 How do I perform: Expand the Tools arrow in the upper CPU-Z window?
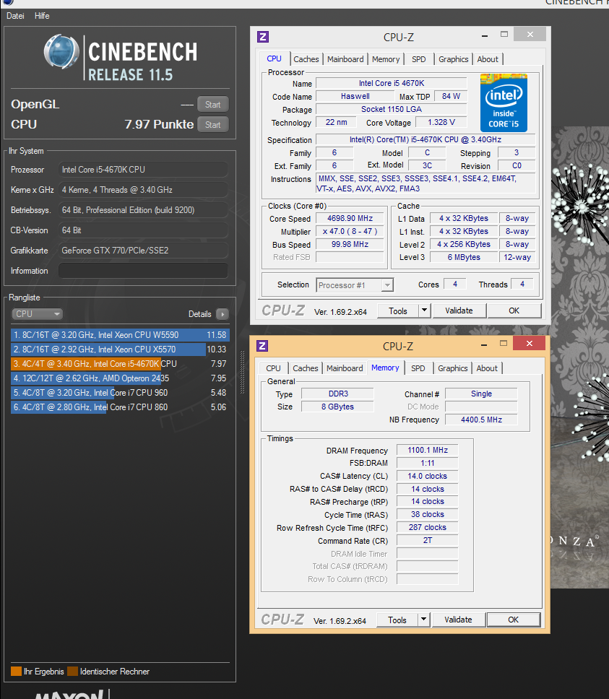point(425,311)
